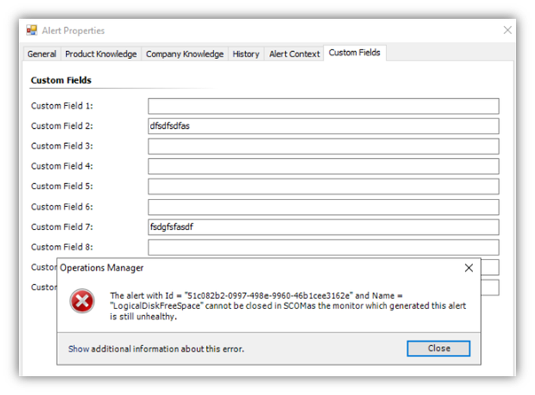The image size is (535, 395).
Task: Open the Company Knowledge tab
Action: click(185, 54)
